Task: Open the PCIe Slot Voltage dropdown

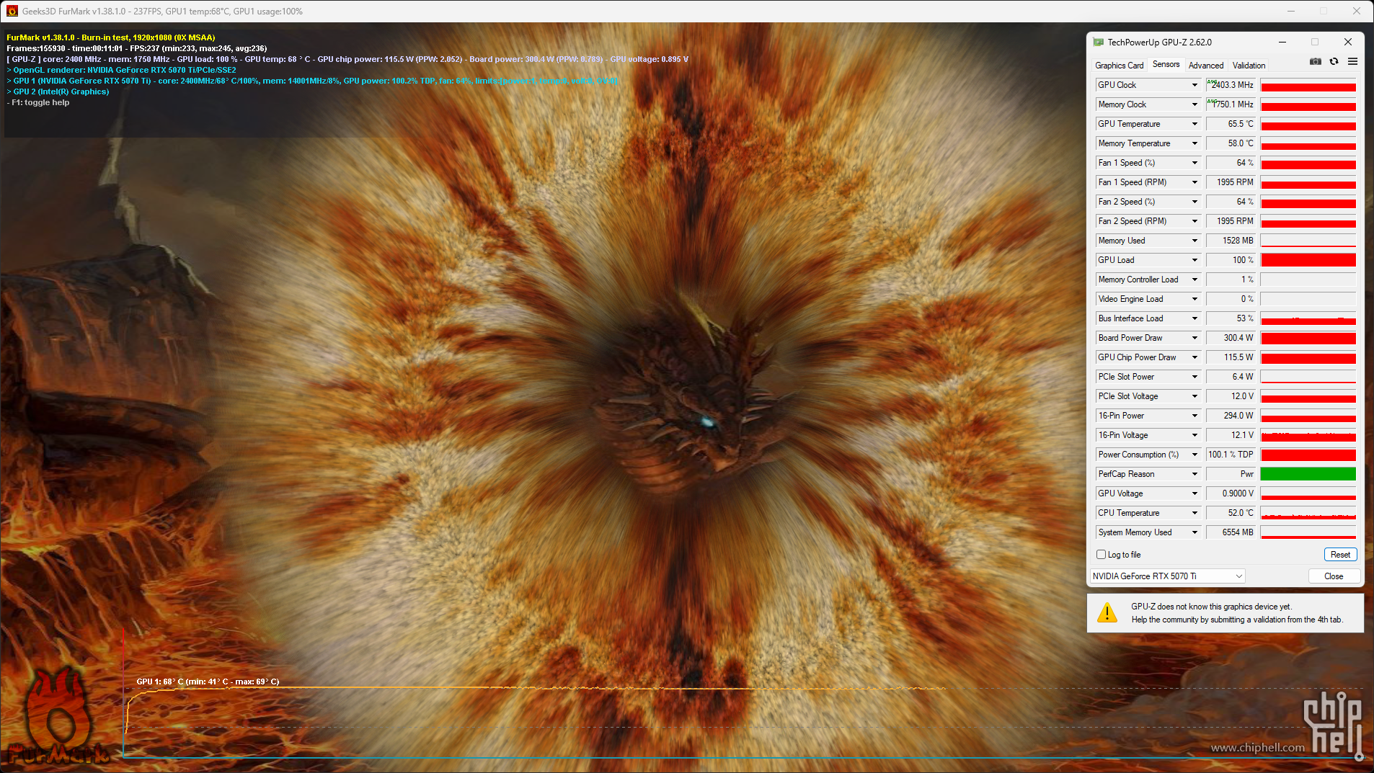Action: (1195, 396)
